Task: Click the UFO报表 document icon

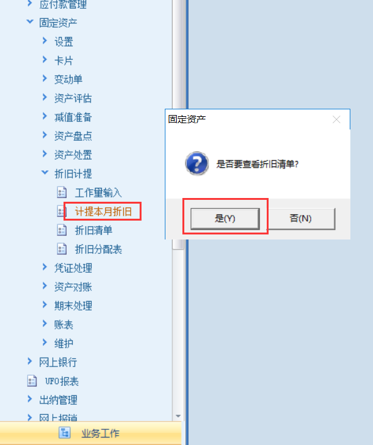Action: (x=32, y=381)
